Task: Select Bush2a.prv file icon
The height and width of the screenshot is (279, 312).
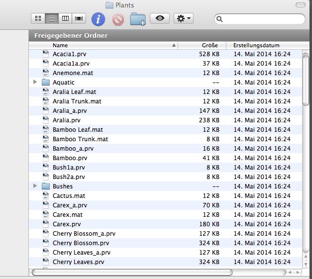Action: tap(46, 177)
